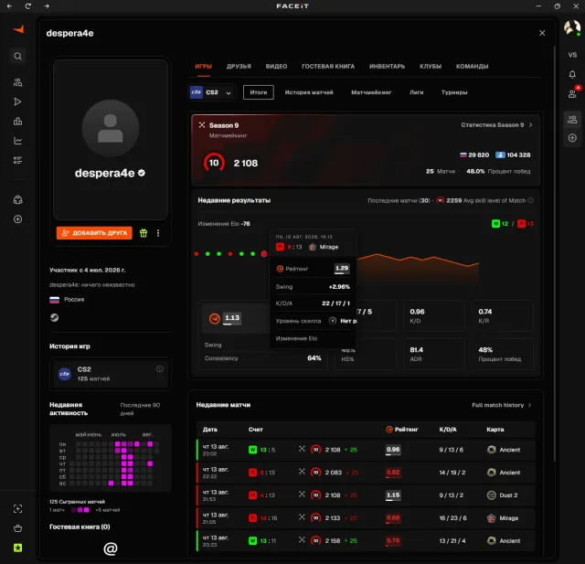Click the green star icon at sidebar bottom
Screen dimensions: 585x564
[17, 548]
